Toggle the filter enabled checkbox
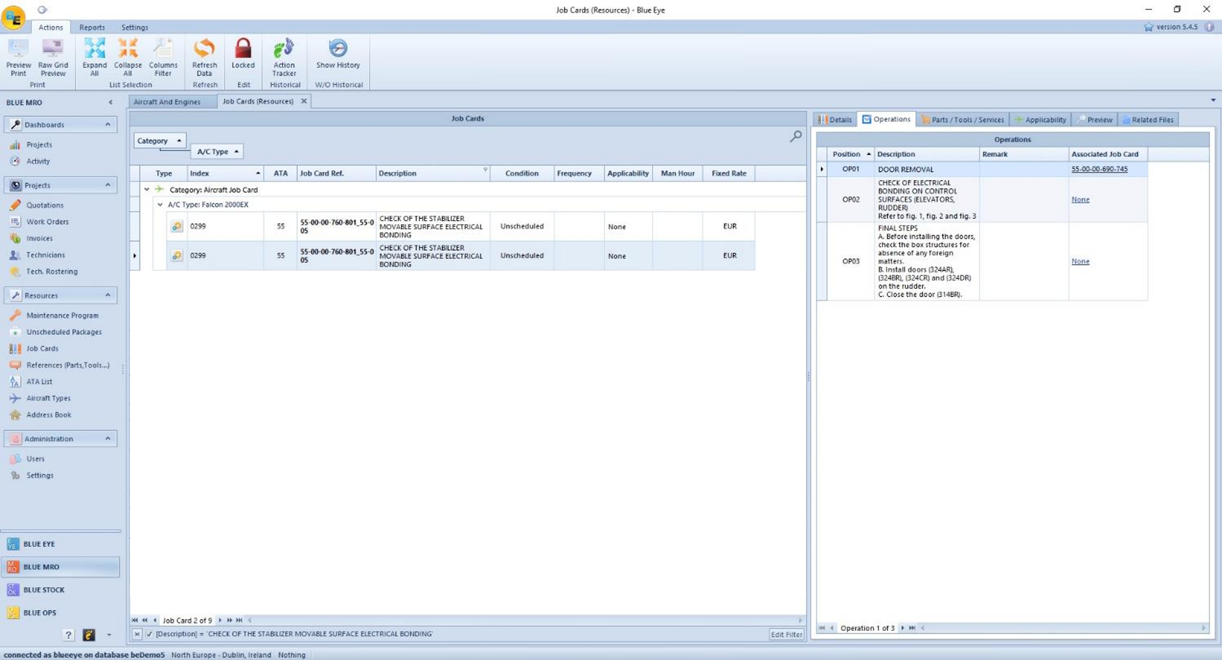The image size is (1222, 660). (x=149, y=634)
